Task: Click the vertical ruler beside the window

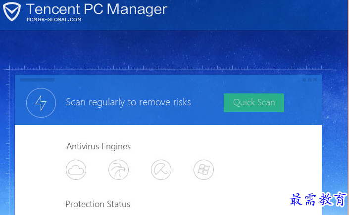Action: coord(8,142)
